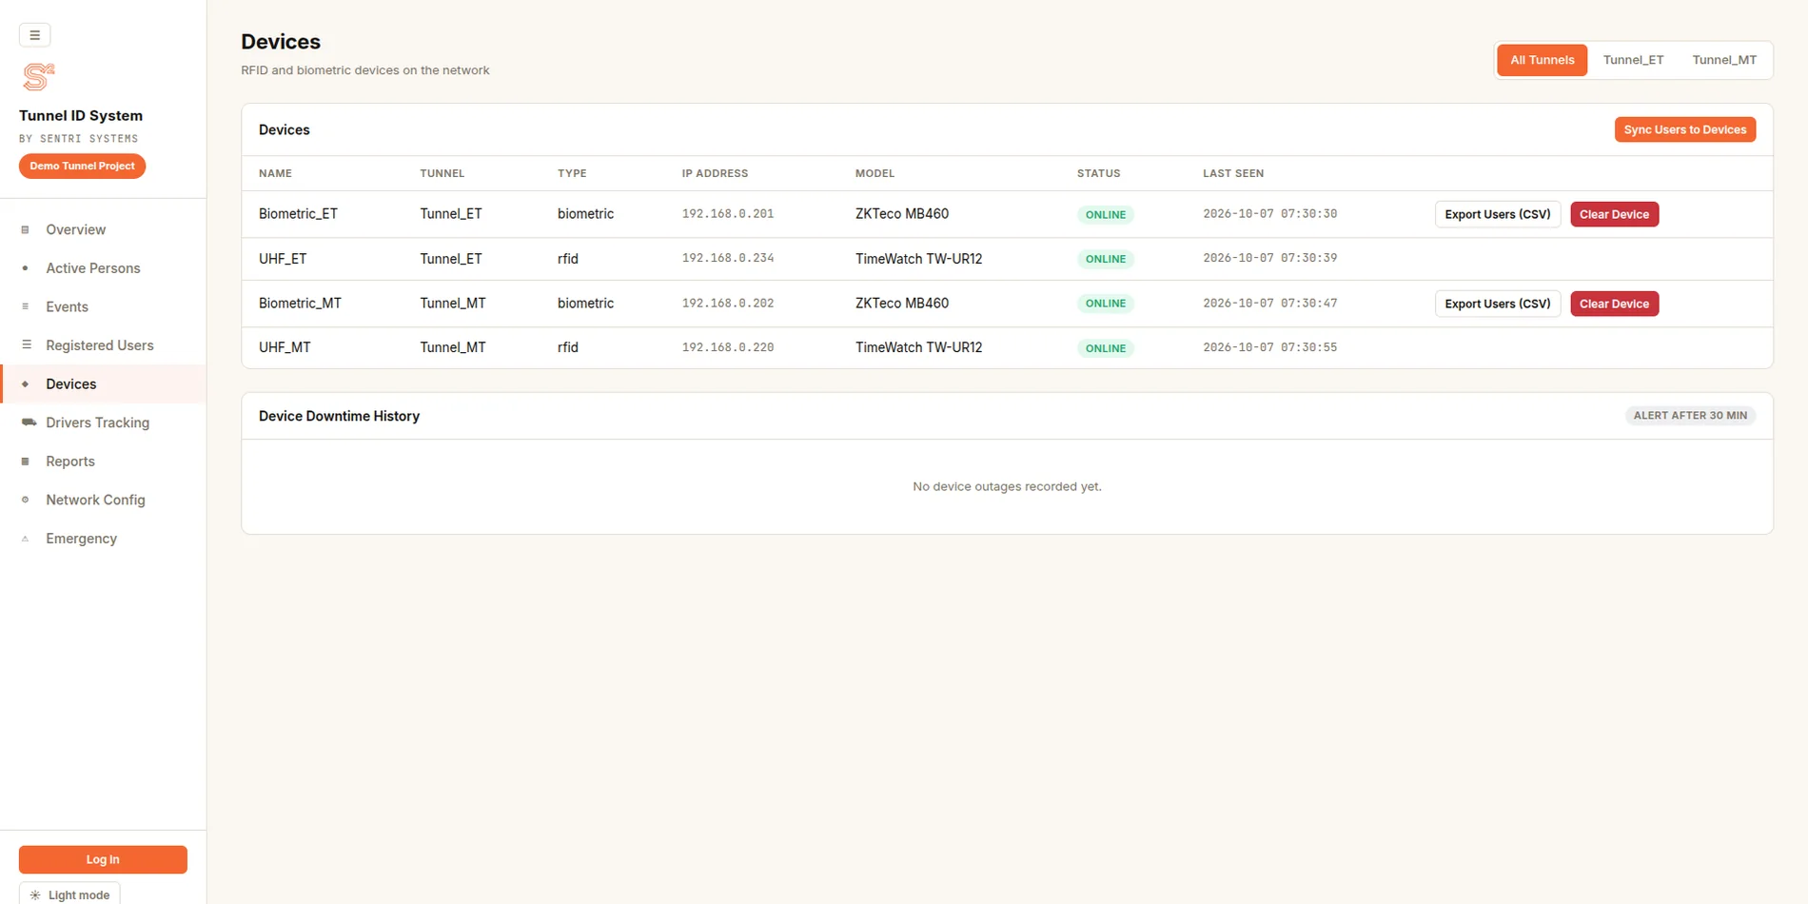Screen dimensions: 1808x904
Task: Click the Emergency warning triangle icon
Action: coord(26,539)
